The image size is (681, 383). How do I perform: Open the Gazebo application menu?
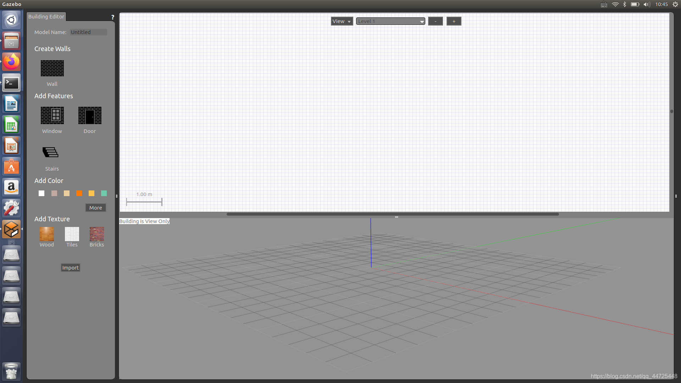pos(13,4)
